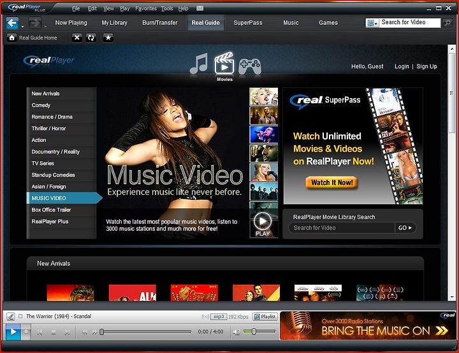Go back with the blue back arrow
Image resolution: width=459 pixels, height=353 pixels.
pos(12,23)
